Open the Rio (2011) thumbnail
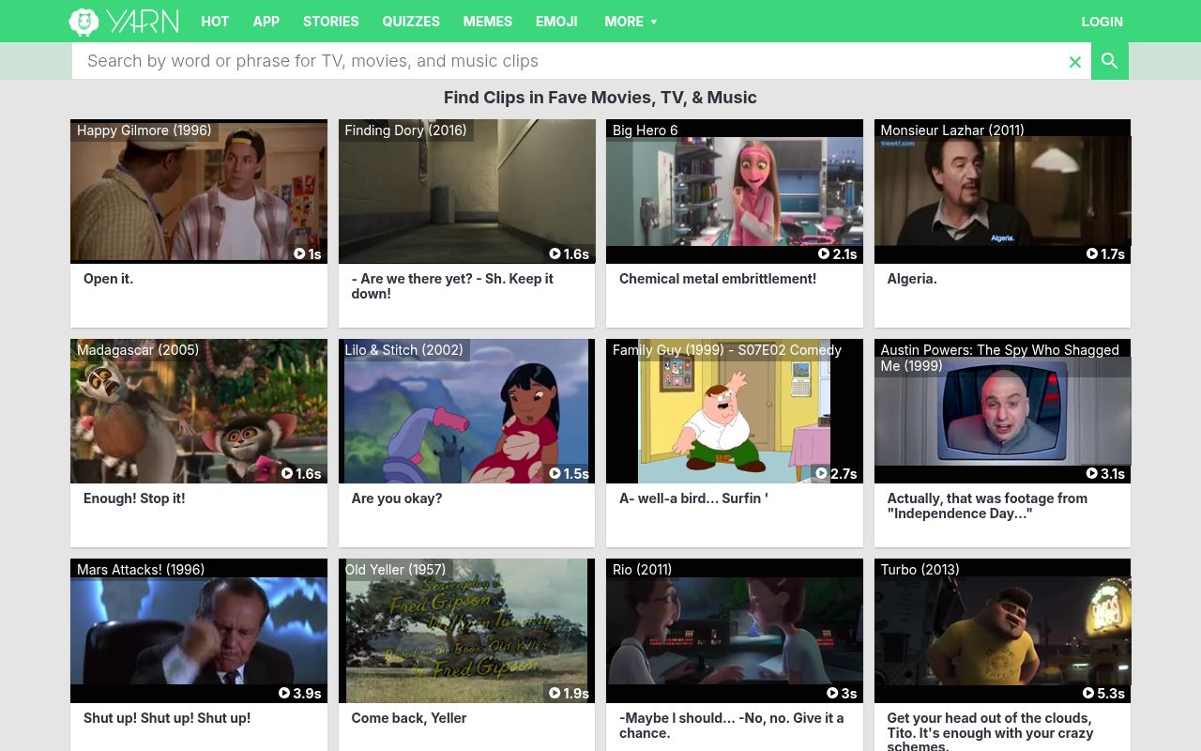Screen dimensions: 1201x751 pos(735,631)
